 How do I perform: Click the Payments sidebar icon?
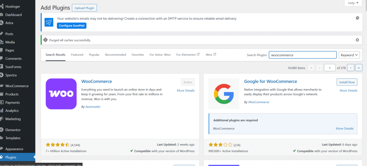(x=1, y=102)
